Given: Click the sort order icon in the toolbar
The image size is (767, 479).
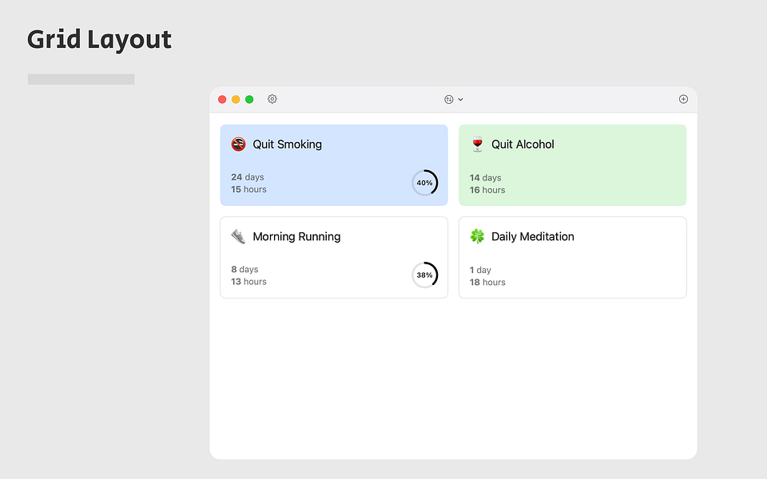Looking at the screenshot, I should (x=448, y=99).
